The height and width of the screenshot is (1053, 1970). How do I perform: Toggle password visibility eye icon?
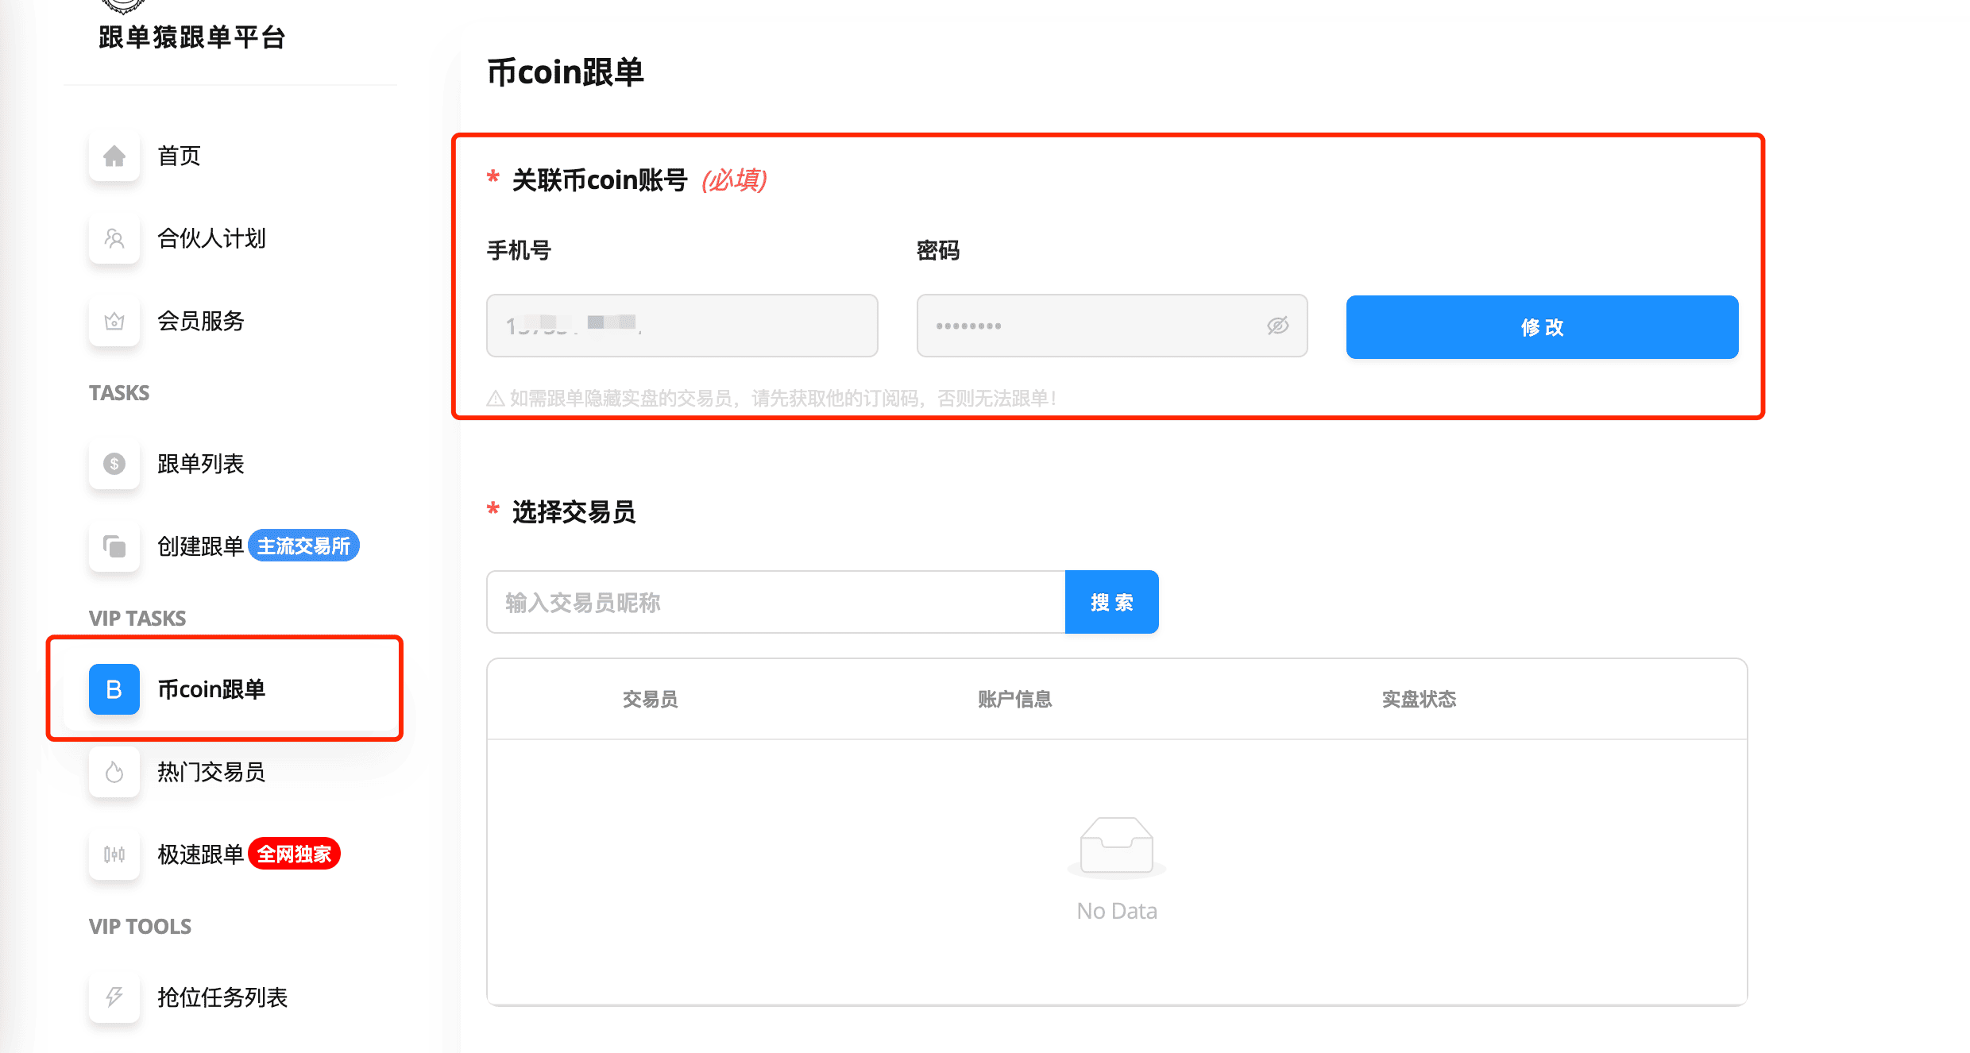point(1277,326)
